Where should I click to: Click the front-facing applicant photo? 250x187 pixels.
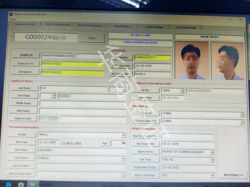[x=192, y=61]
